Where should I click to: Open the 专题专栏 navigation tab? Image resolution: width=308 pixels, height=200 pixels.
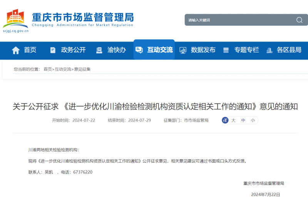(246, 50)
